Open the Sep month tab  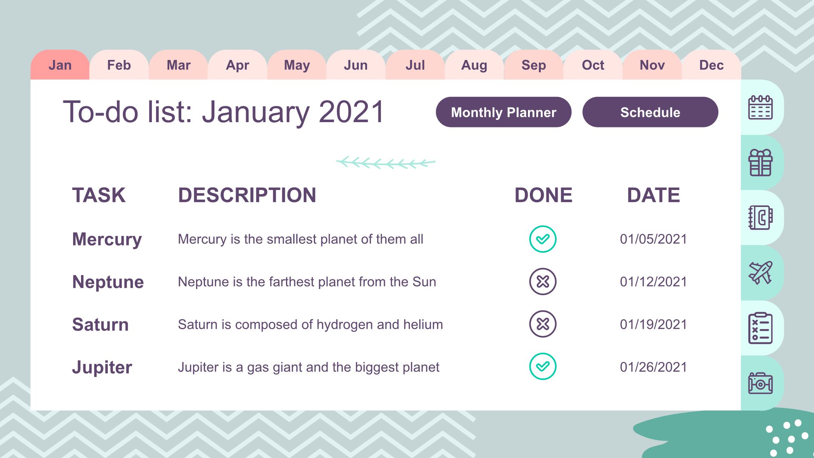534,65
